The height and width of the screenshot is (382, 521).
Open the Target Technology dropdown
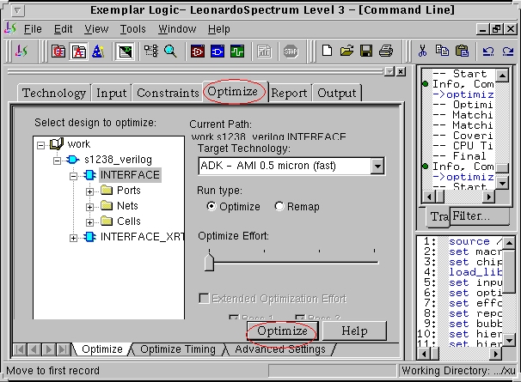(376, 165)
